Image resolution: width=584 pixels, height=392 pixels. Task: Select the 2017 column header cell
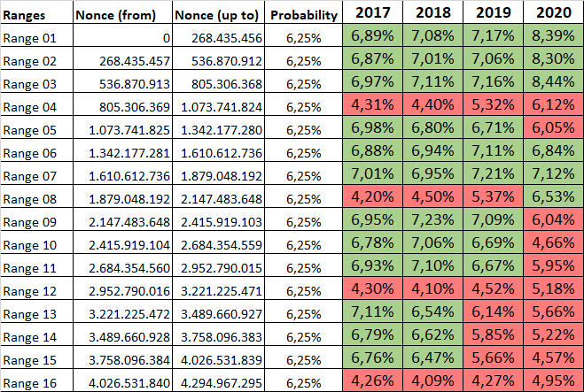point(374,14)
